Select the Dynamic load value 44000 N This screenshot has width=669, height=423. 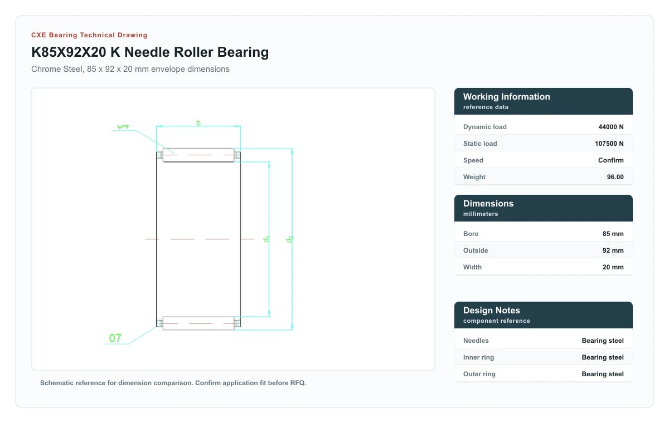pyautogui.click(x=611, y=127)
